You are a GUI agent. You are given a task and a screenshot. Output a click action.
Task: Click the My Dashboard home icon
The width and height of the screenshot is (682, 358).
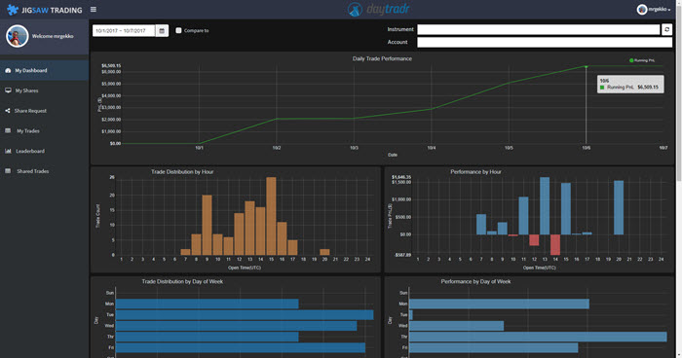(x=8, y=70)
